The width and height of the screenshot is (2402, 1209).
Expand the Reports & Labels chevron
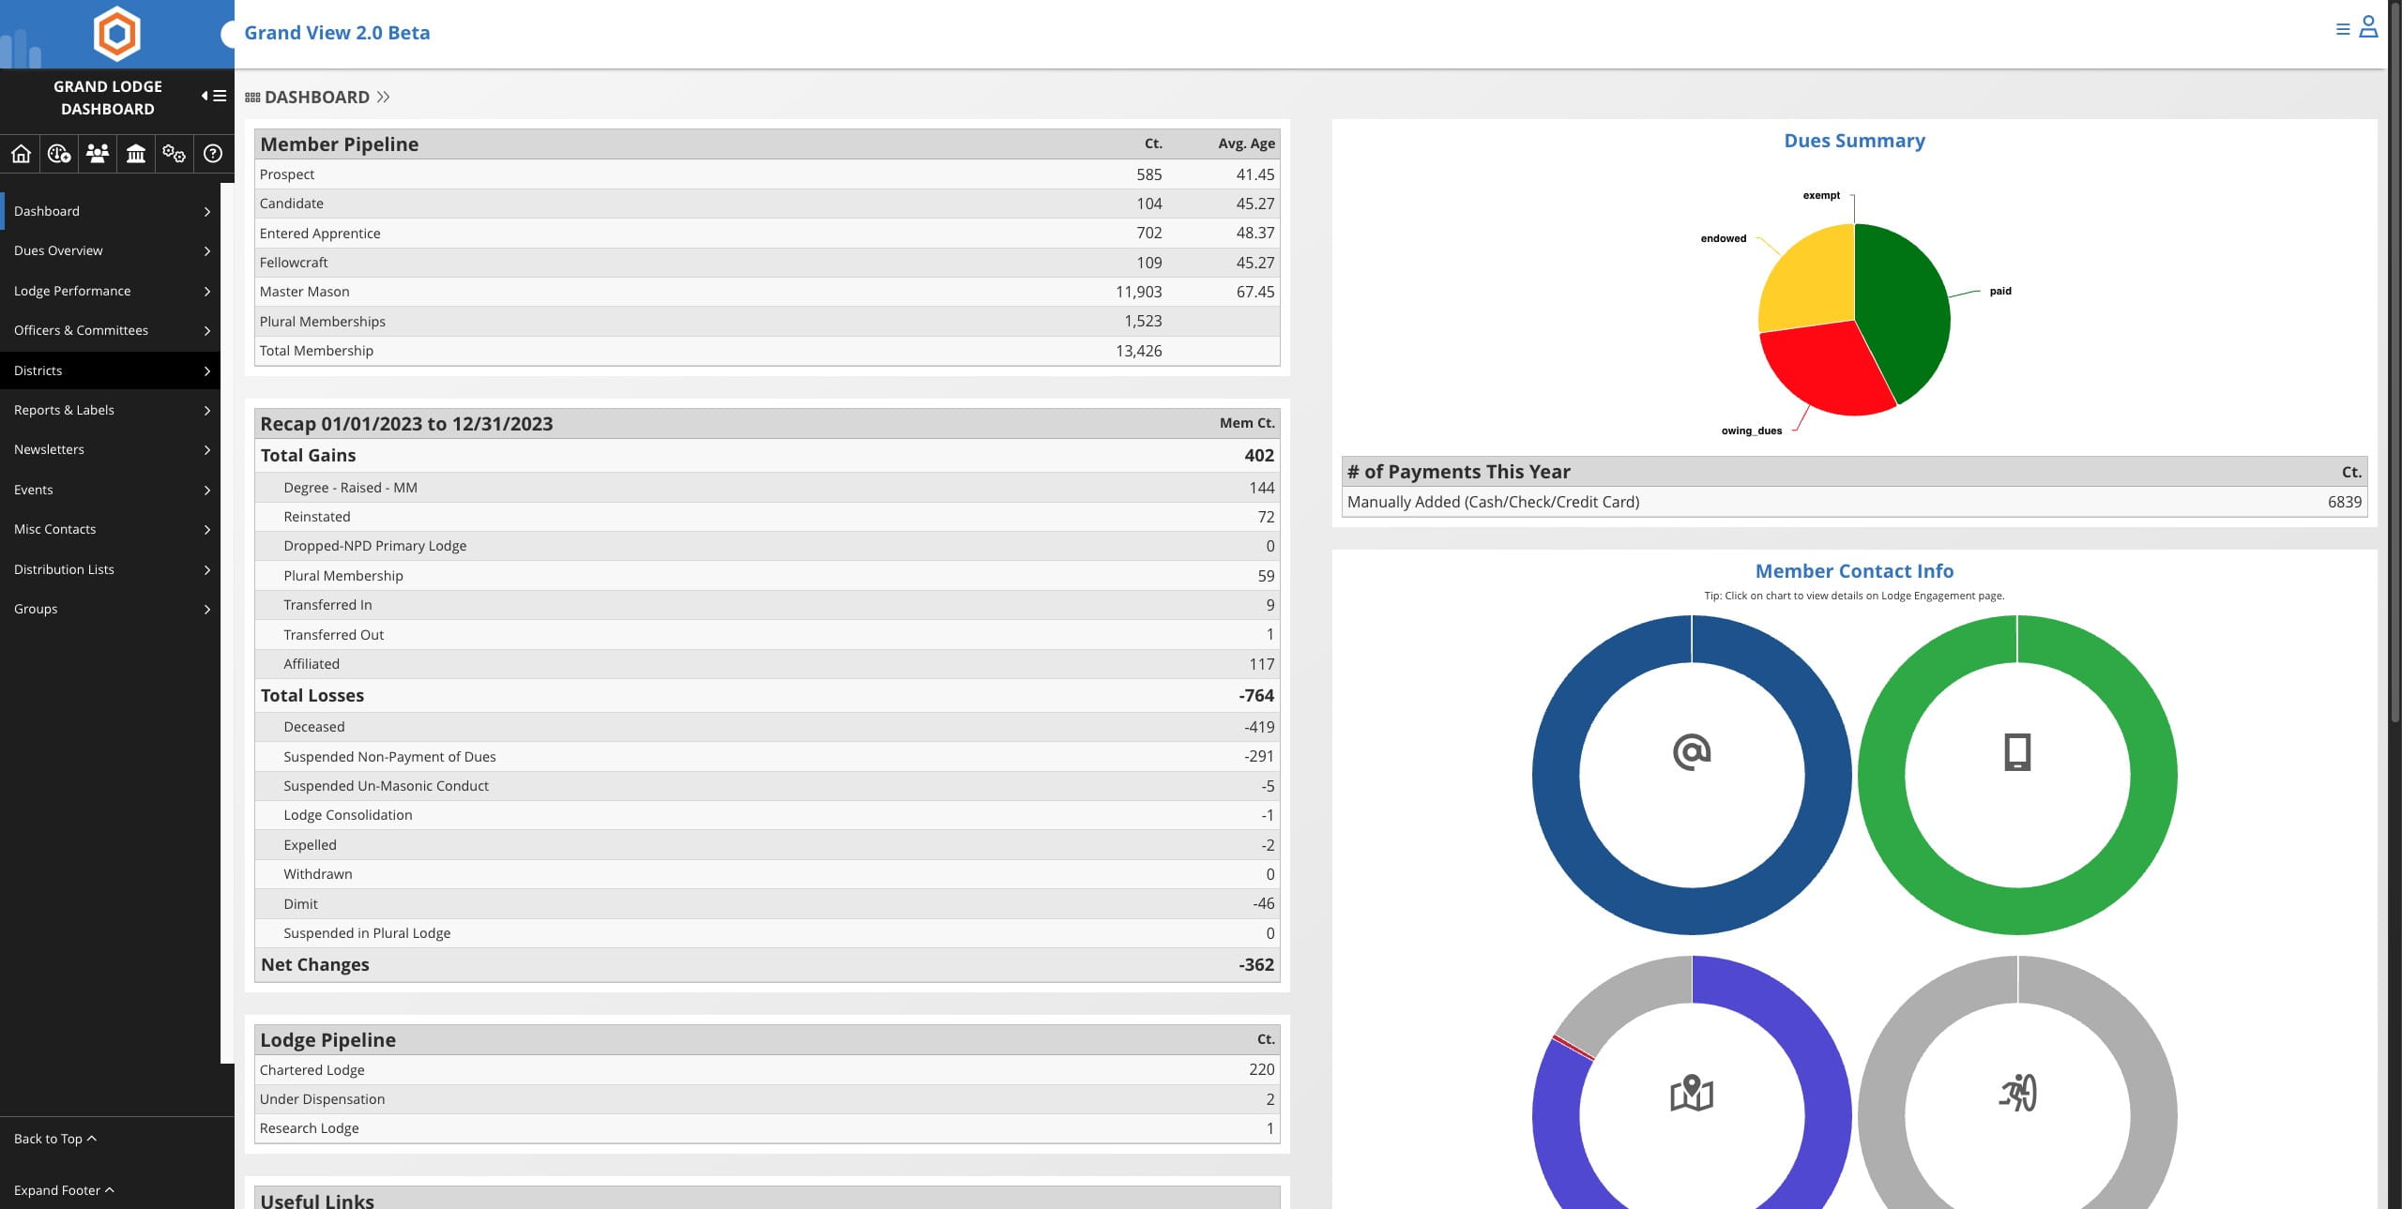[207, 411]
